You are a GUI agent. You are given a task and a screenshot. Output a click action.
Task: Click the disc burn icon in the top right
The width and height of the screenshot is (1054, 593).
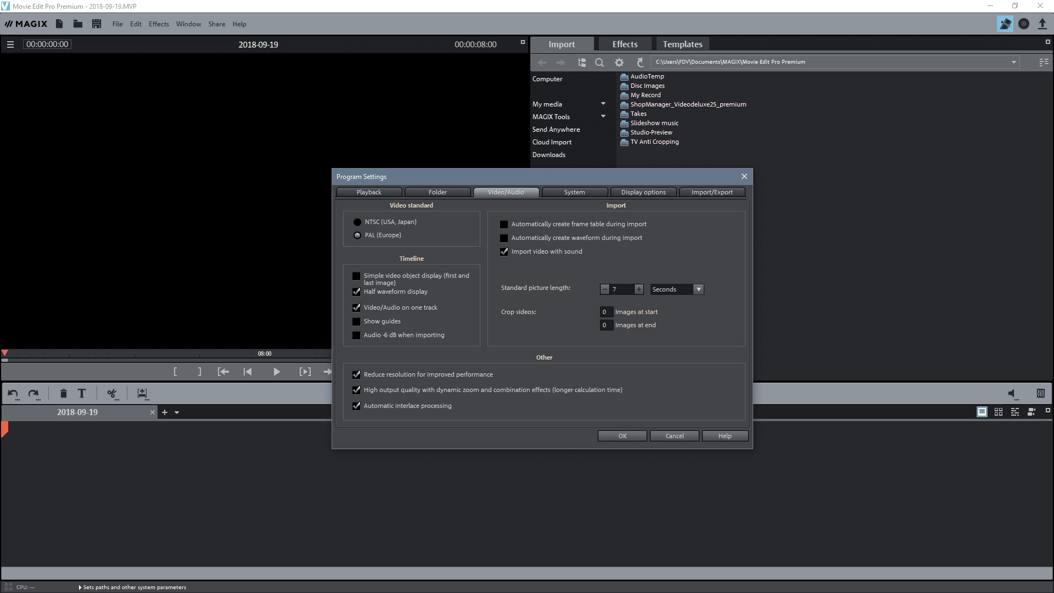tap(1024, 24)
